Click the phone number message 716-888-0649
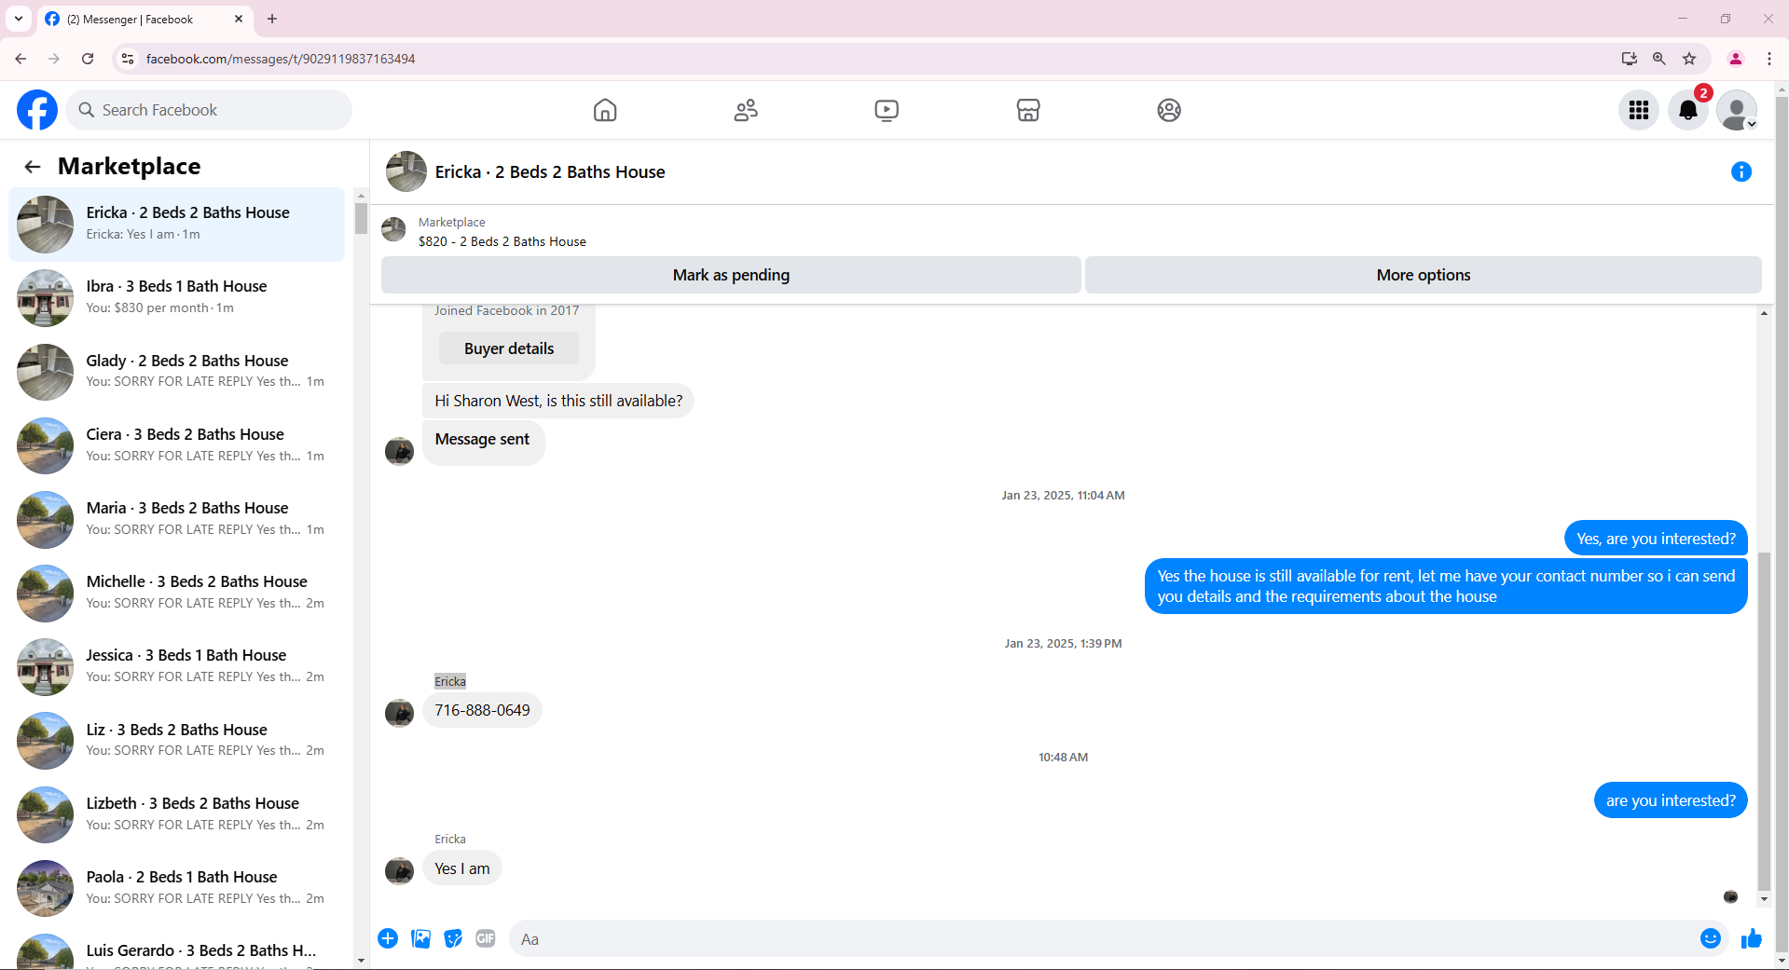The width and height of the screenshot is (1789, 970). tap(482, 710)
